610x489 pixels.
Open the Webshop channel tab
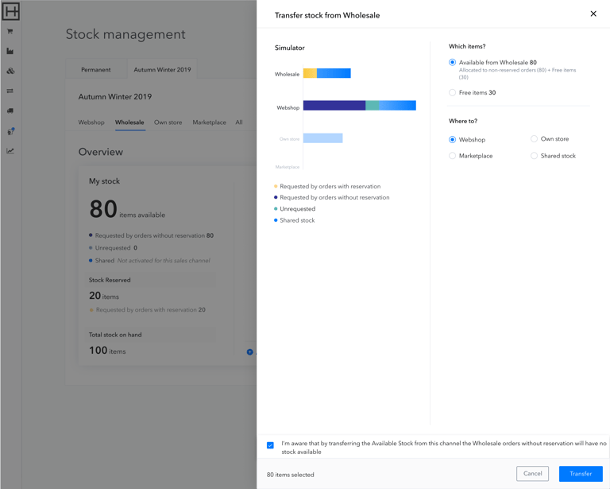point(91,122)
